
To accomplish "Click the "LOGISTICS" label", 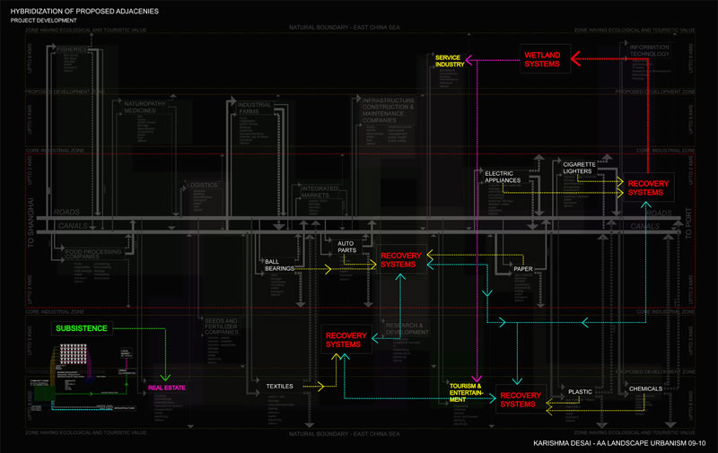I will coord(202,185).
